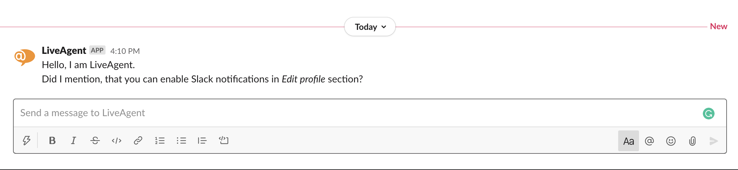Screen dimensions: 738x170
Task: Attach a file with the paperclip
Action: pos(692,141)
